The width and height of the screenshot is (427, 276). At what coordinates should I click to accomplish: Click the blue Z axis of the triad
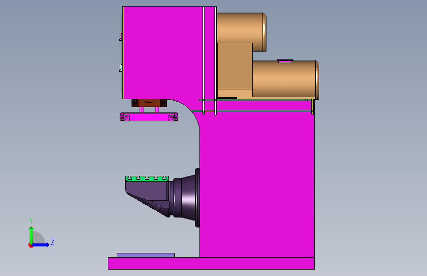click(41, 245)
